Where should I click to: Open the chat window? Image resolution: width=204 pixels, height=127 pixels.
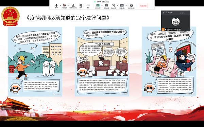(x=81, y=6)
